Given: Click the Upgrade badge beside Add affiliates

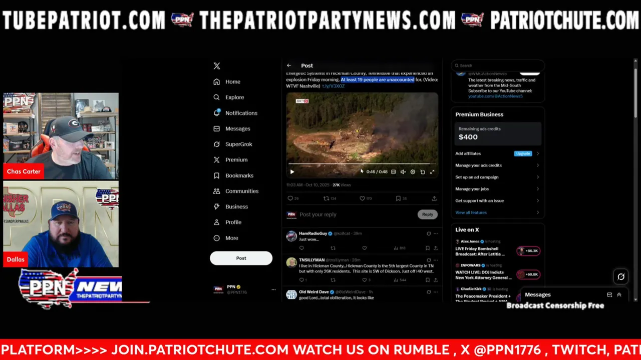Looking at the screenshot, I should coord(523,153).
